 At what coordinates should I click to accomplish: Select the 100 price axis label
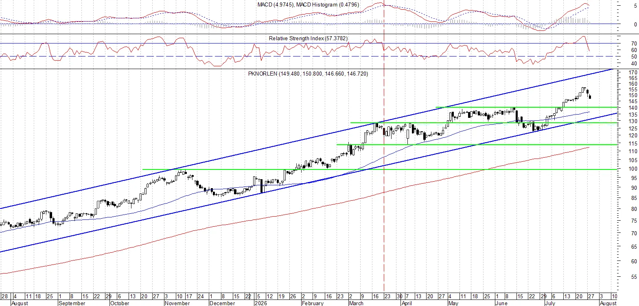633,169
